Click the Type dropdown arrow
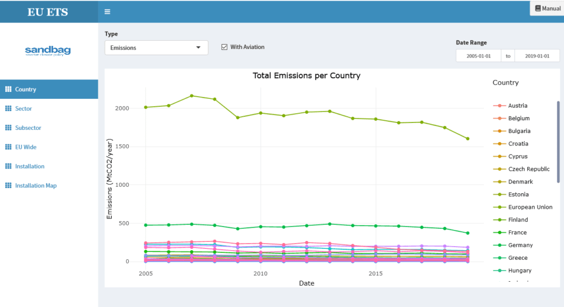Viewport: 564px width, 307px height. pyautogui.click(x=199, y=48)
